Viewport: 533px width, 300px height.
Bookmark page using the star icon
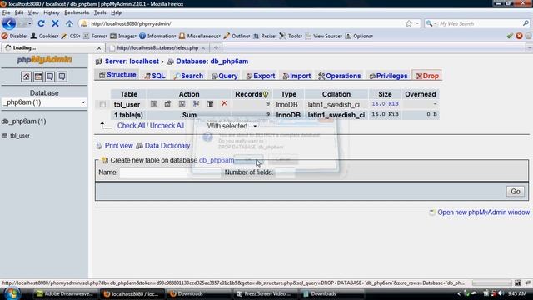(409, 23)
